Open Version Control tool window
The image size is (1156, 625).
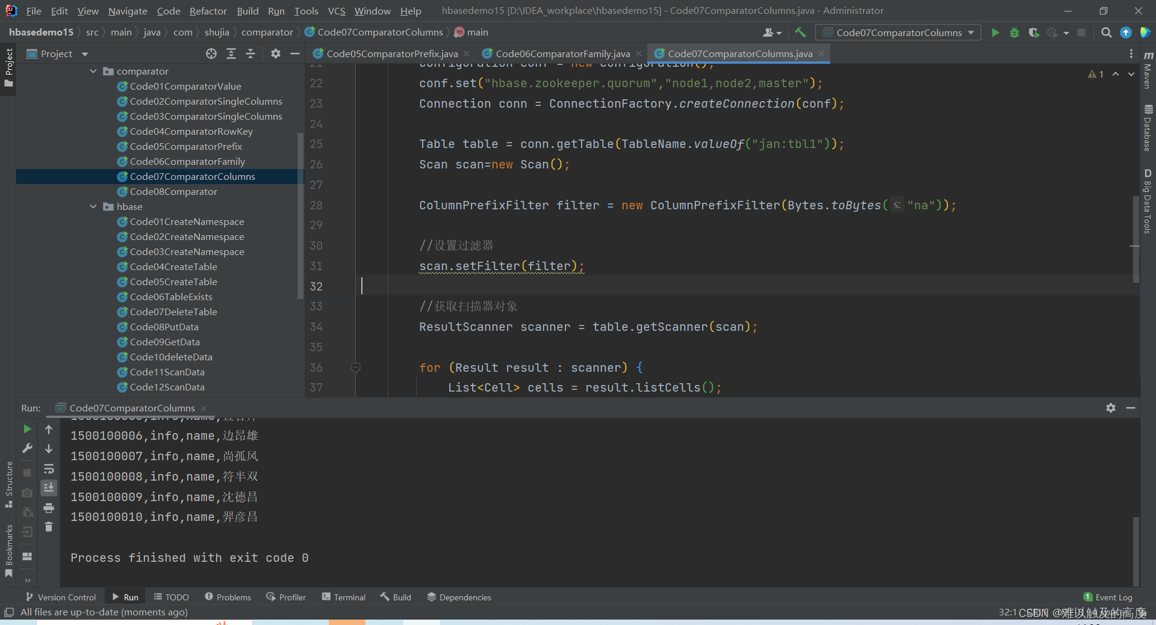point(60,597)
